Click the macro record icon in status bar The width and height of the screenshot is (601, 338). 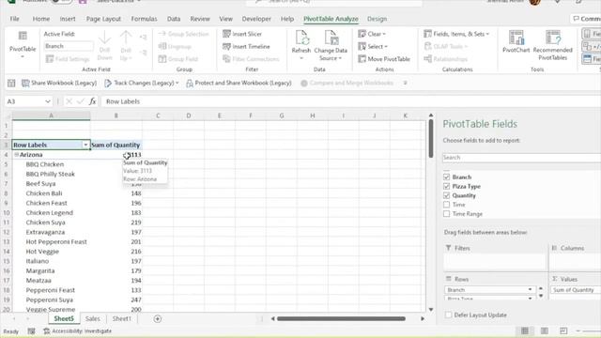(31, 330)
